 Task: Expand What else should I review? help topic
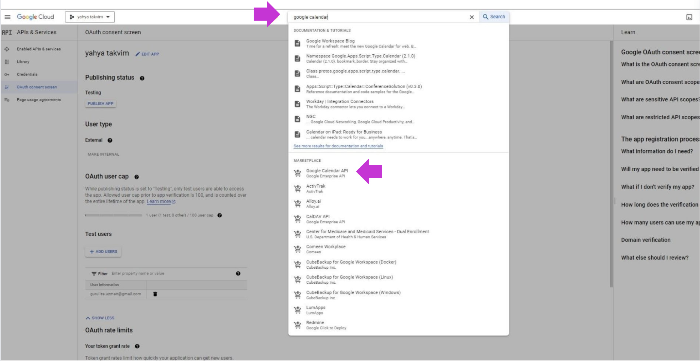655,258
